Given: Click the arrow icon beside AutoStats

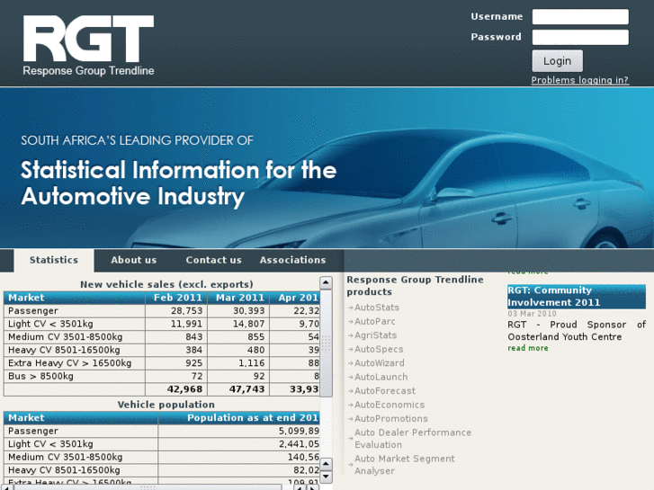Looking at the screenshot, I should click(350, 307).
